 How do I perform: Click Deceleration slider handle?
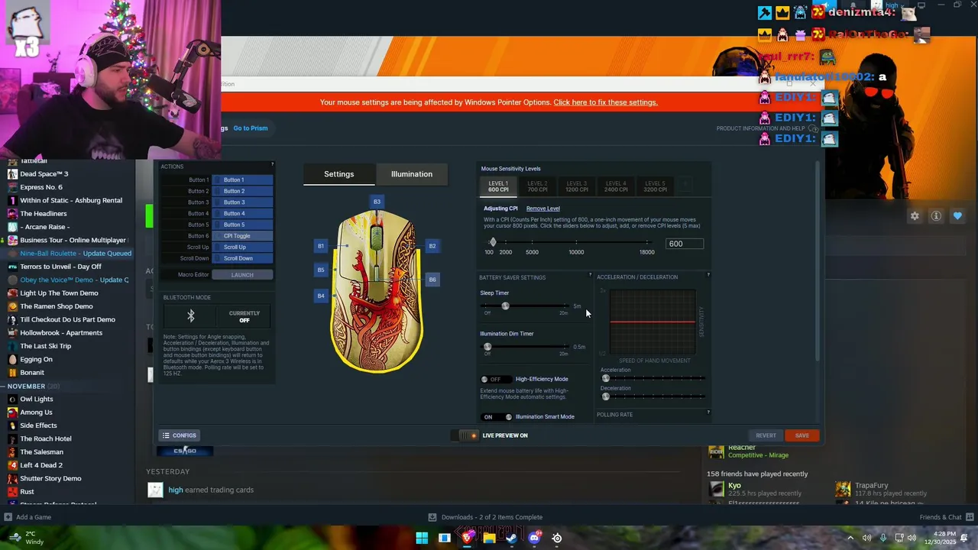pyautogui.click(x=606, y=396)
